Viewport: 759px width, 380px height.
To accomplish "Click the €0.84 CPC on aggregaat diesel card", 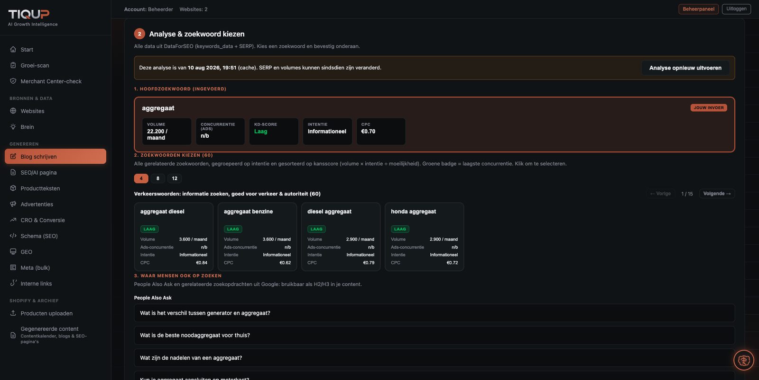I will 202,263.
